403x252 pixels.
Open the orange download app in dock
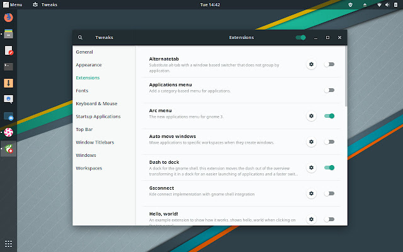tap(8, 83)
